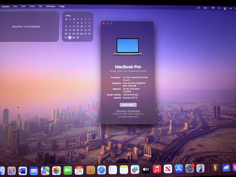The height and width of the screenshot is (177, 236).
Task: Open Maps from the Dock
Action: 45,171
